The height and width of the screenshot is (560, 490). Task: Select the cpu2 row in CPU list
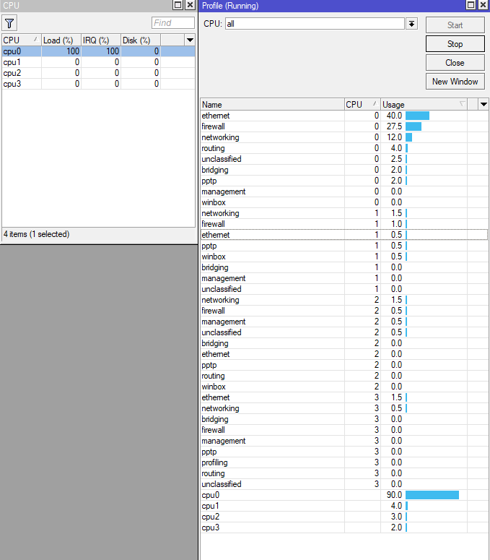(x=98, y=73)
